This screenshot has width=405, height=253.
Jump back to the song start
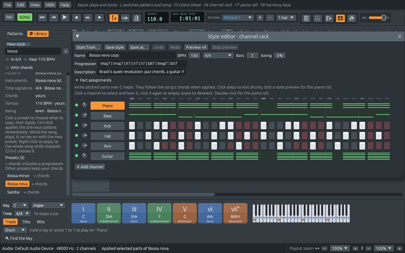pos(41,17)
